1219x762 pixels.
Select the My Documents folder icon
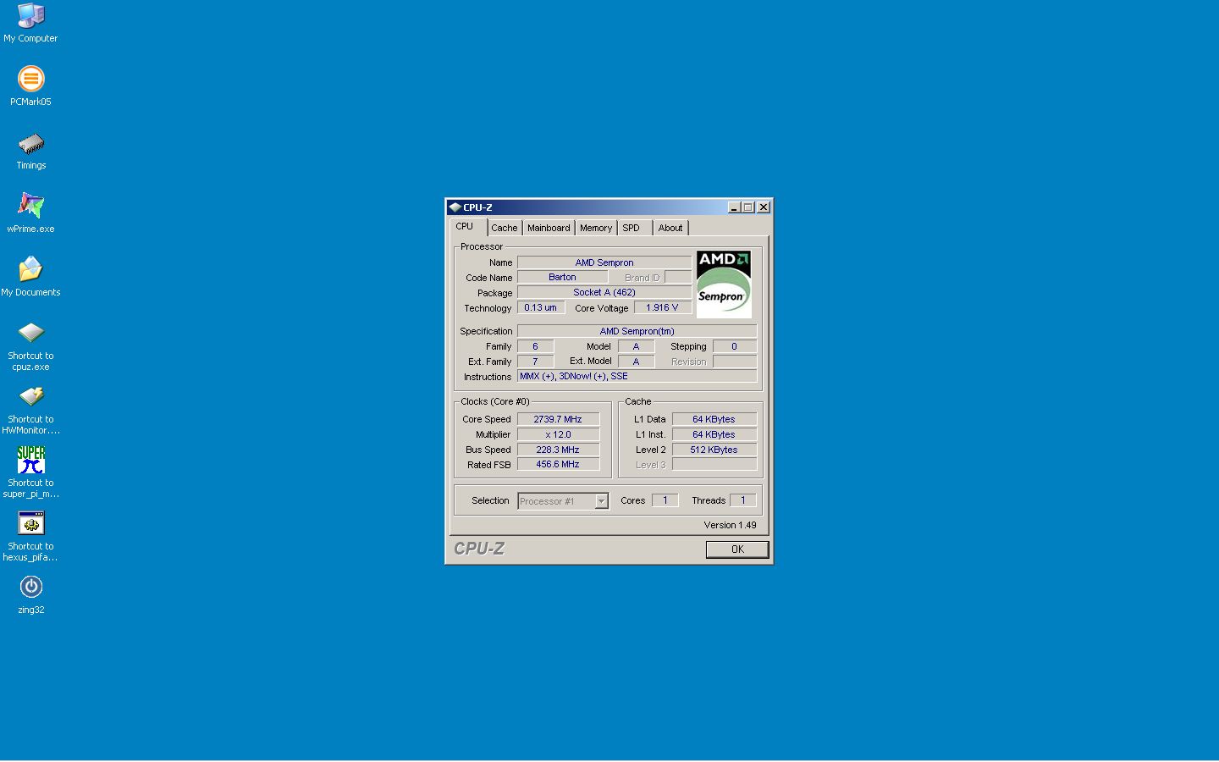[x=30, y=277]
